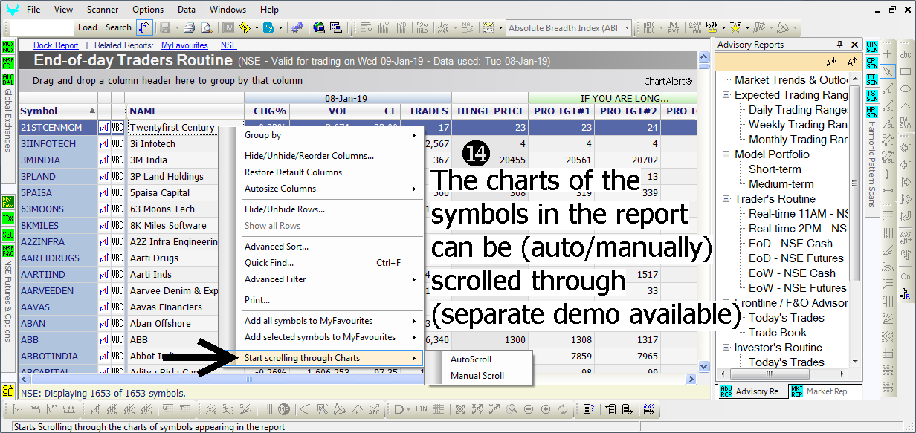Collapse the Investor's Routine tree node
Viewport: 916px width, 433px height.
coord(726,348)
